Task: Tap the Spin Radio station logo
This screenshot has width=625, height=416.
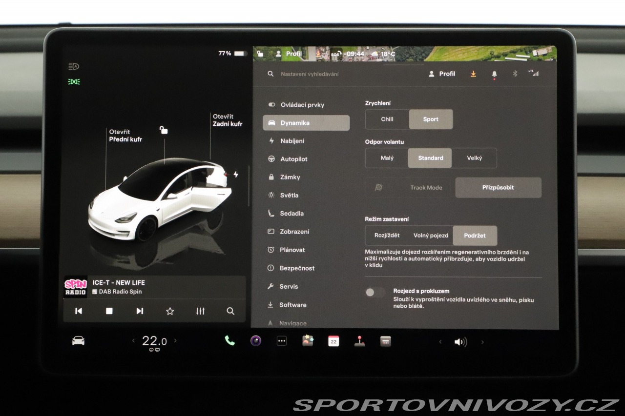Action: pyautogui.click(x=76, y=287)
